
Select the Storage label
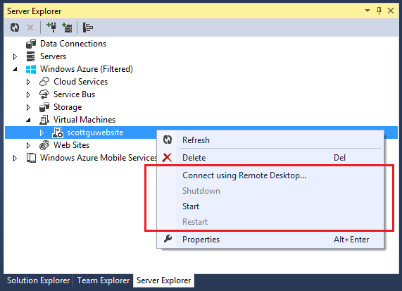click(68, 107)
